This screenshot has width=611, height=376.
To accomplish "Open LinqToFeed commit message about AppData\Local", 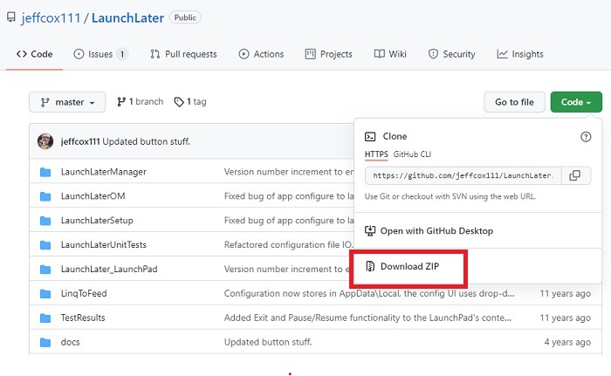I will 369,293.
